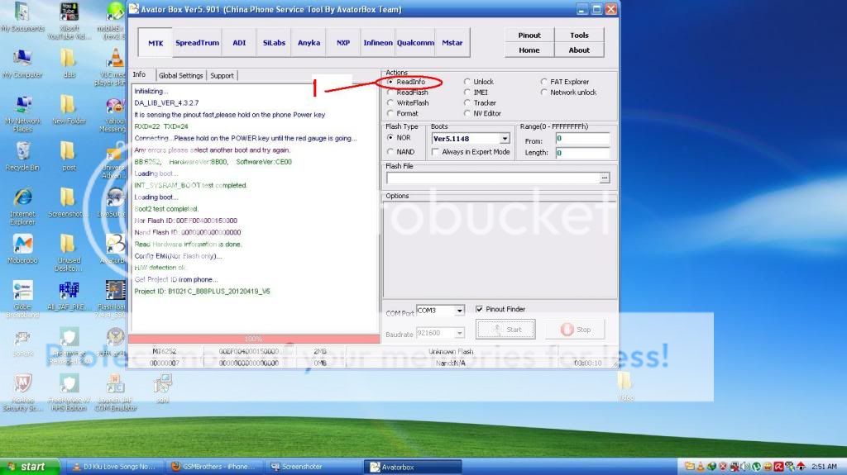Launch Internet Explorer from desktop
The height and width of the screenshot is (475, 847).
click(x=22, y=207)
